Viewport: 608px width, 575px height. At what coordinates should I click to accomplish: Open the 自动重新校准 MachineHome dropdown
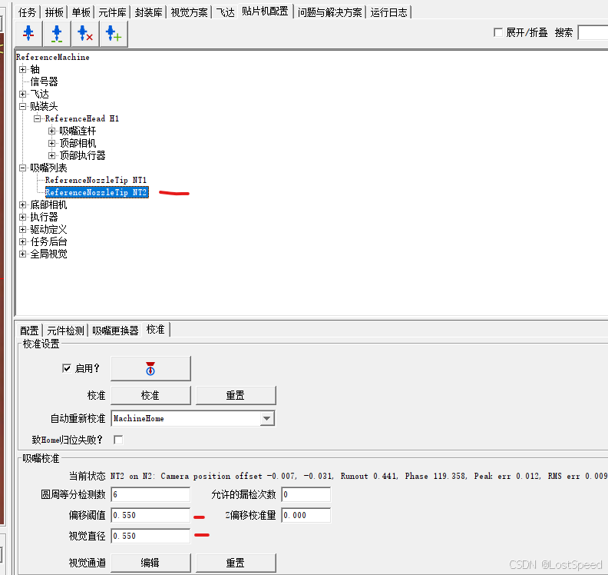click(x=266, y=418)
